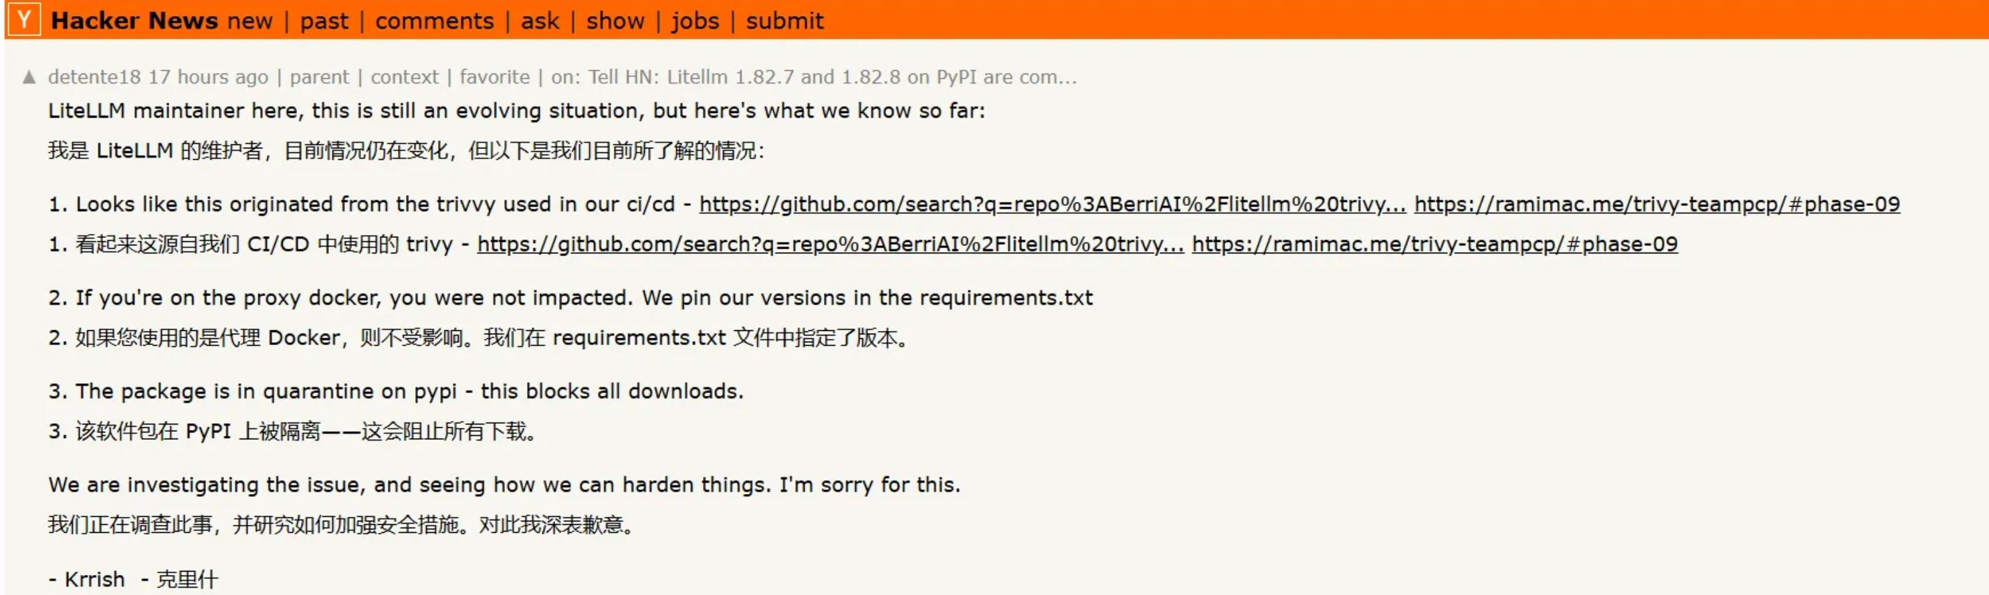Open the GitHub search link in the English line
This screenshot has width=1989, height=595.
(x=1051, y=205)
